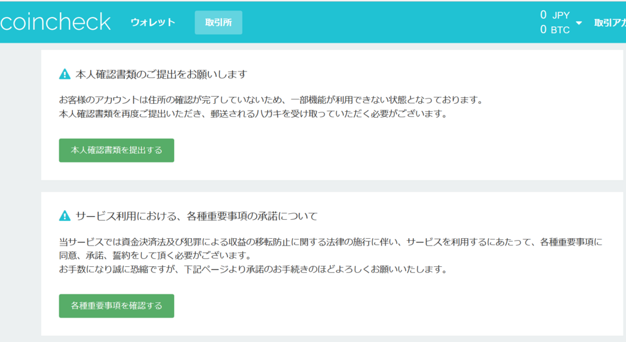Expand the JPY/BTC balance dropdown arrow

[x=578, y=23]
